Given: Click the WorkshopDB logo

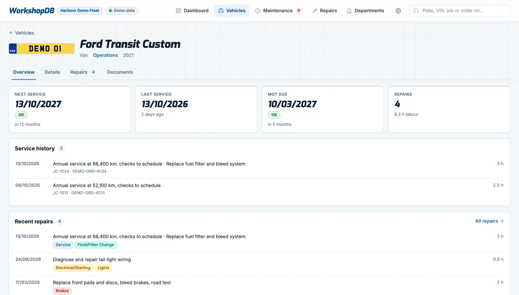Looking at the screenshot, I should tap(32, 11).
